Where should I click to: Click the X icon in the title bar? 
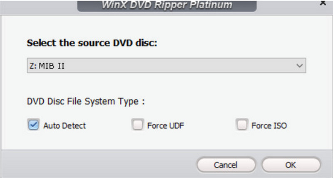[x=322, y=2]
